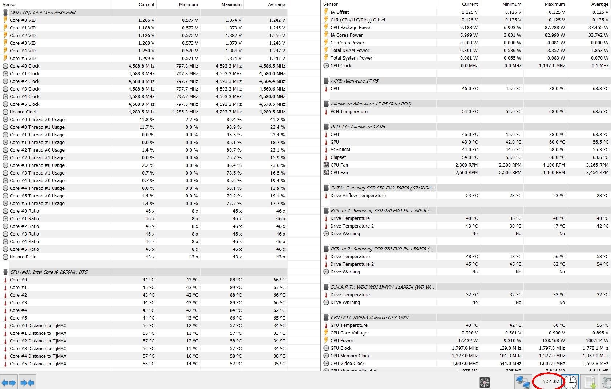
Task: Open sensor settings gear icon
Action: click(x=607, y=382)
